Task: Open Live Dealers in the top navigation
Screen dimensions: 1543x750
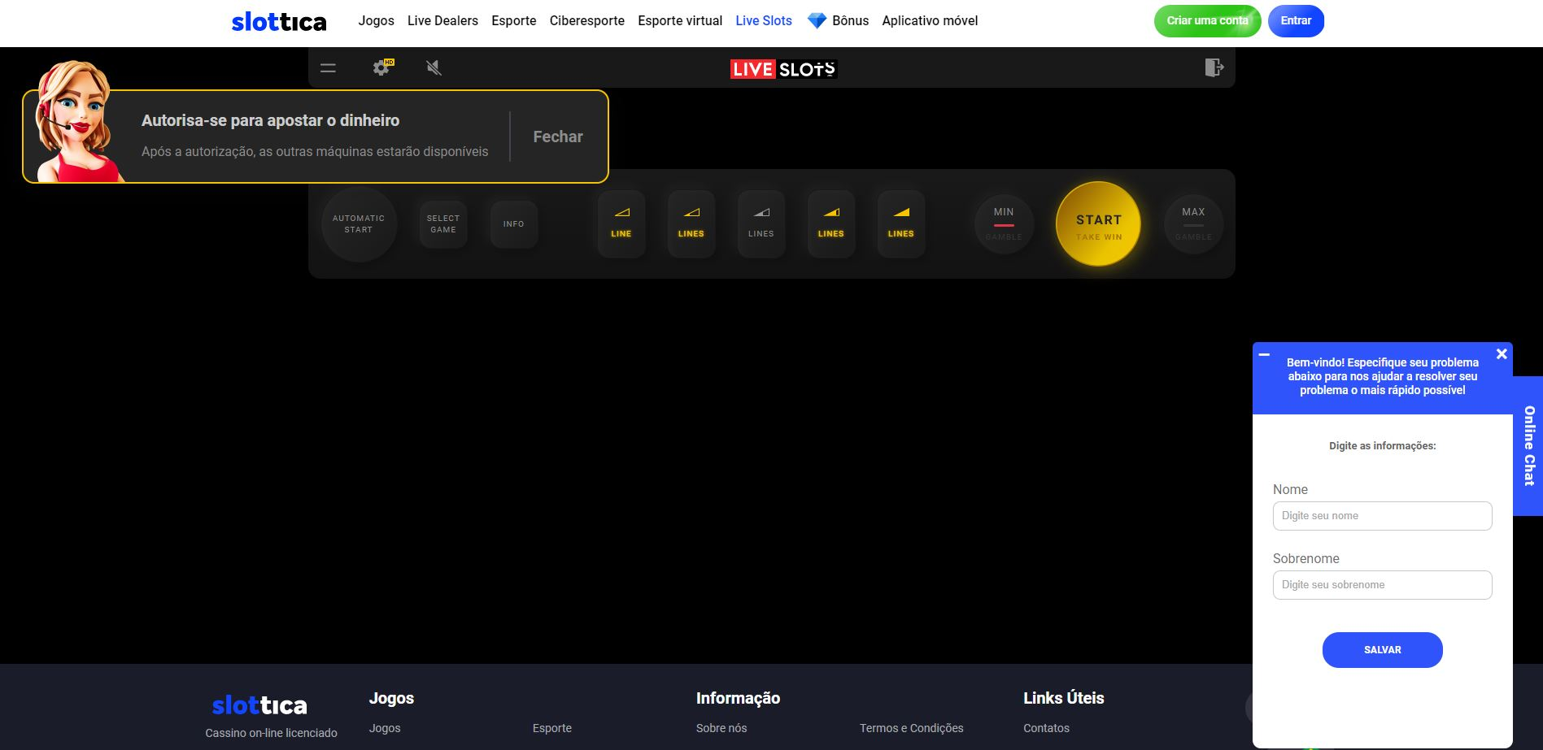Action: [x=442, y=21]
